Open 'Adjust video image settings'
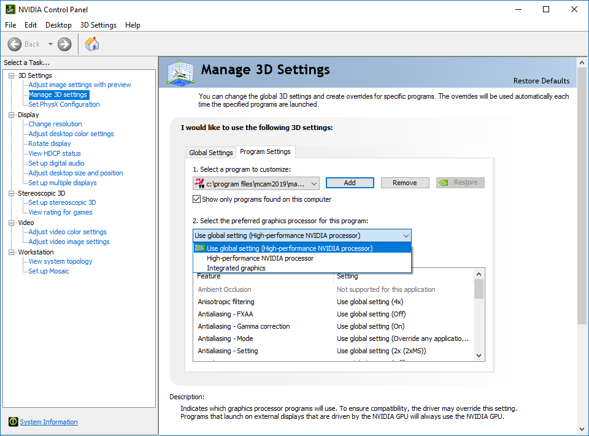 (x=69, y=242)
